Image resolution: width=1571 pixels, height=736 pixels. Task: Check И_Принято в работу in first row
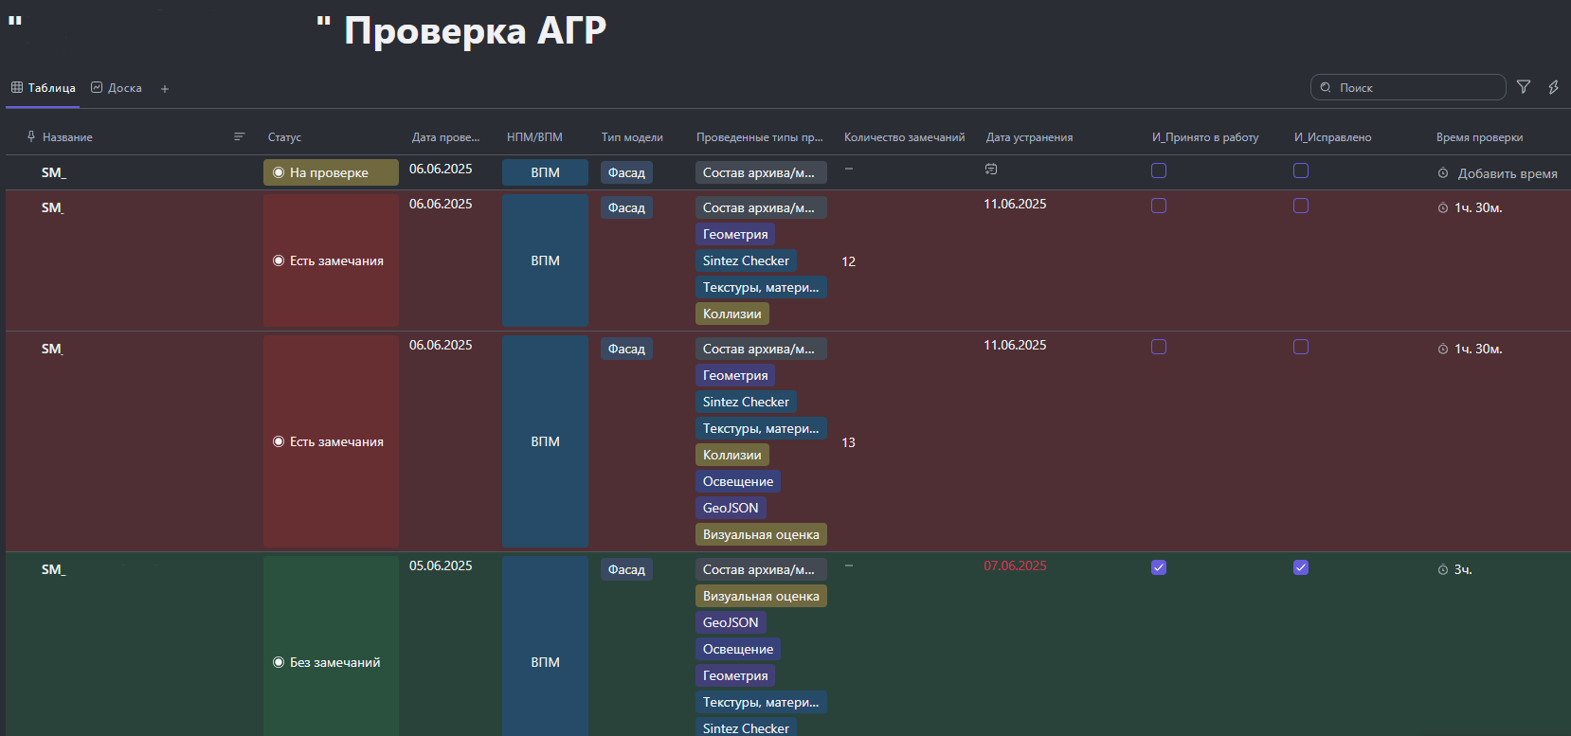(1159, 171)
